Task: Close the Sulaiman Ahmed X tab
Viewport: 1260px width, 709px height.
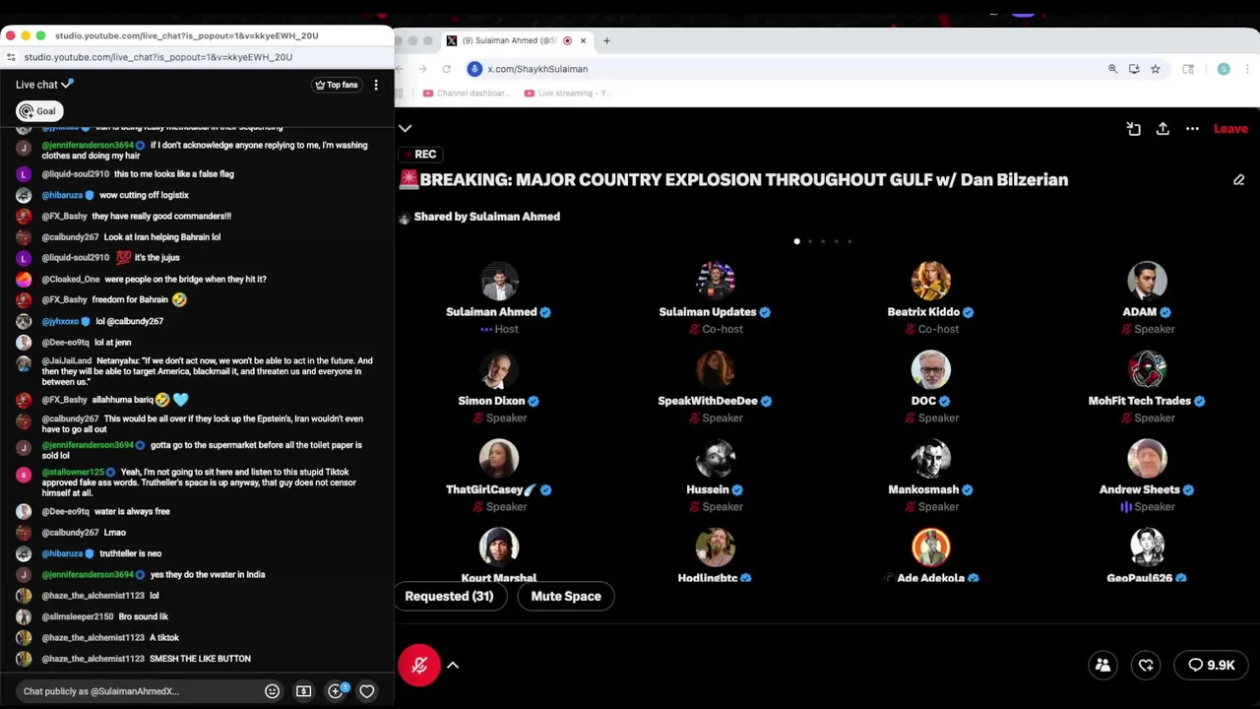Action: 583,40
